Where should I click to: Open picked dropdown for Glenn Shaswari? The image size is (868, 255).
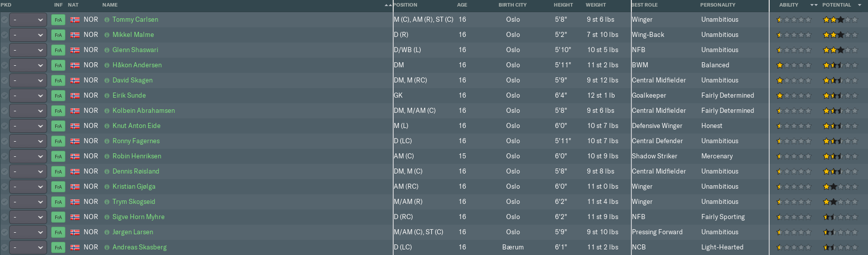pos(28,50)
